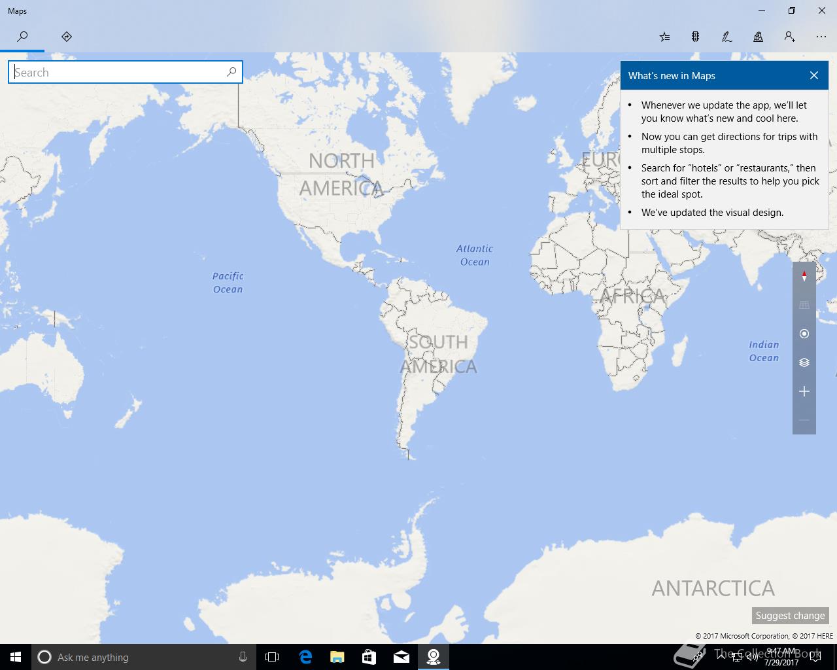Click the Suggest change button
The image size is (837, 670).
tap(790, 615)
